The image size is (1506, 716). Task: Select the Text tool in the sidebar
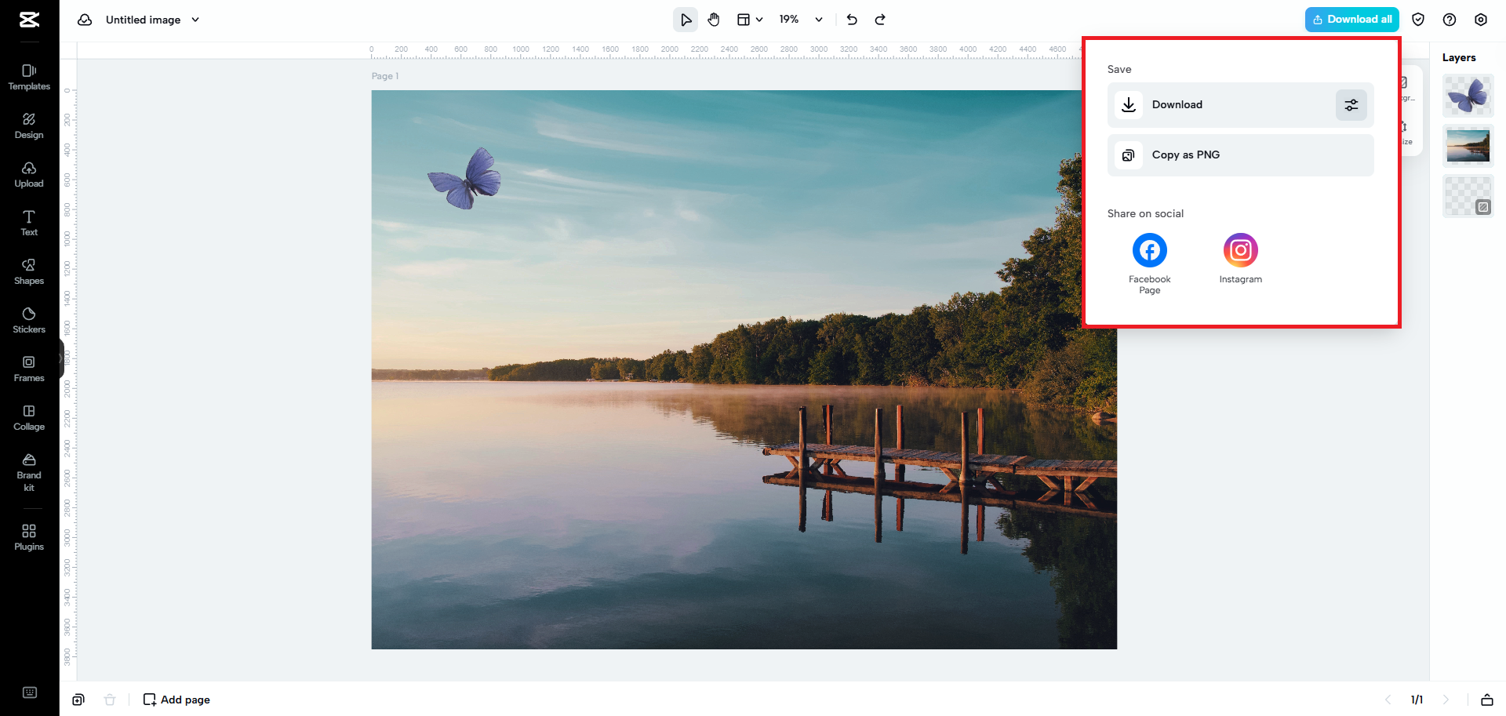[29, 223]
